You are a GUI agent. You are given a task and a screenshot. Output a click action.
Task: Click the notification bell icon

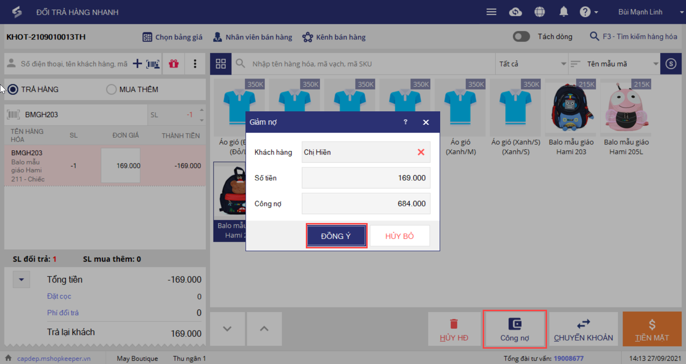tap(563, 12)
